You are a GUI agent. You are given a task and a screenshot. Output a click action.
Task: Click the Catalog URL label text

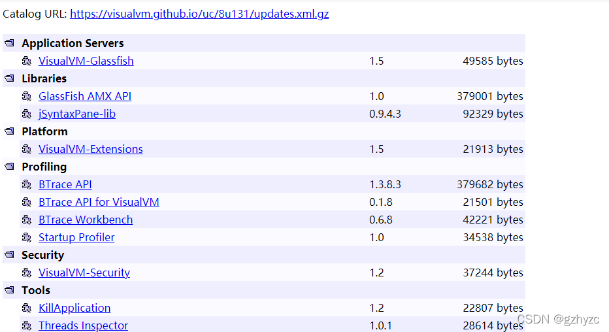coord(35,14)
